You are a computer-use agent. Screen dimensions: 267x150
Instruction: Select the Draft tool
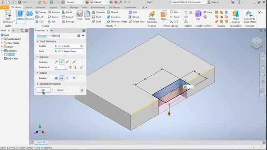tap(96, 22)
